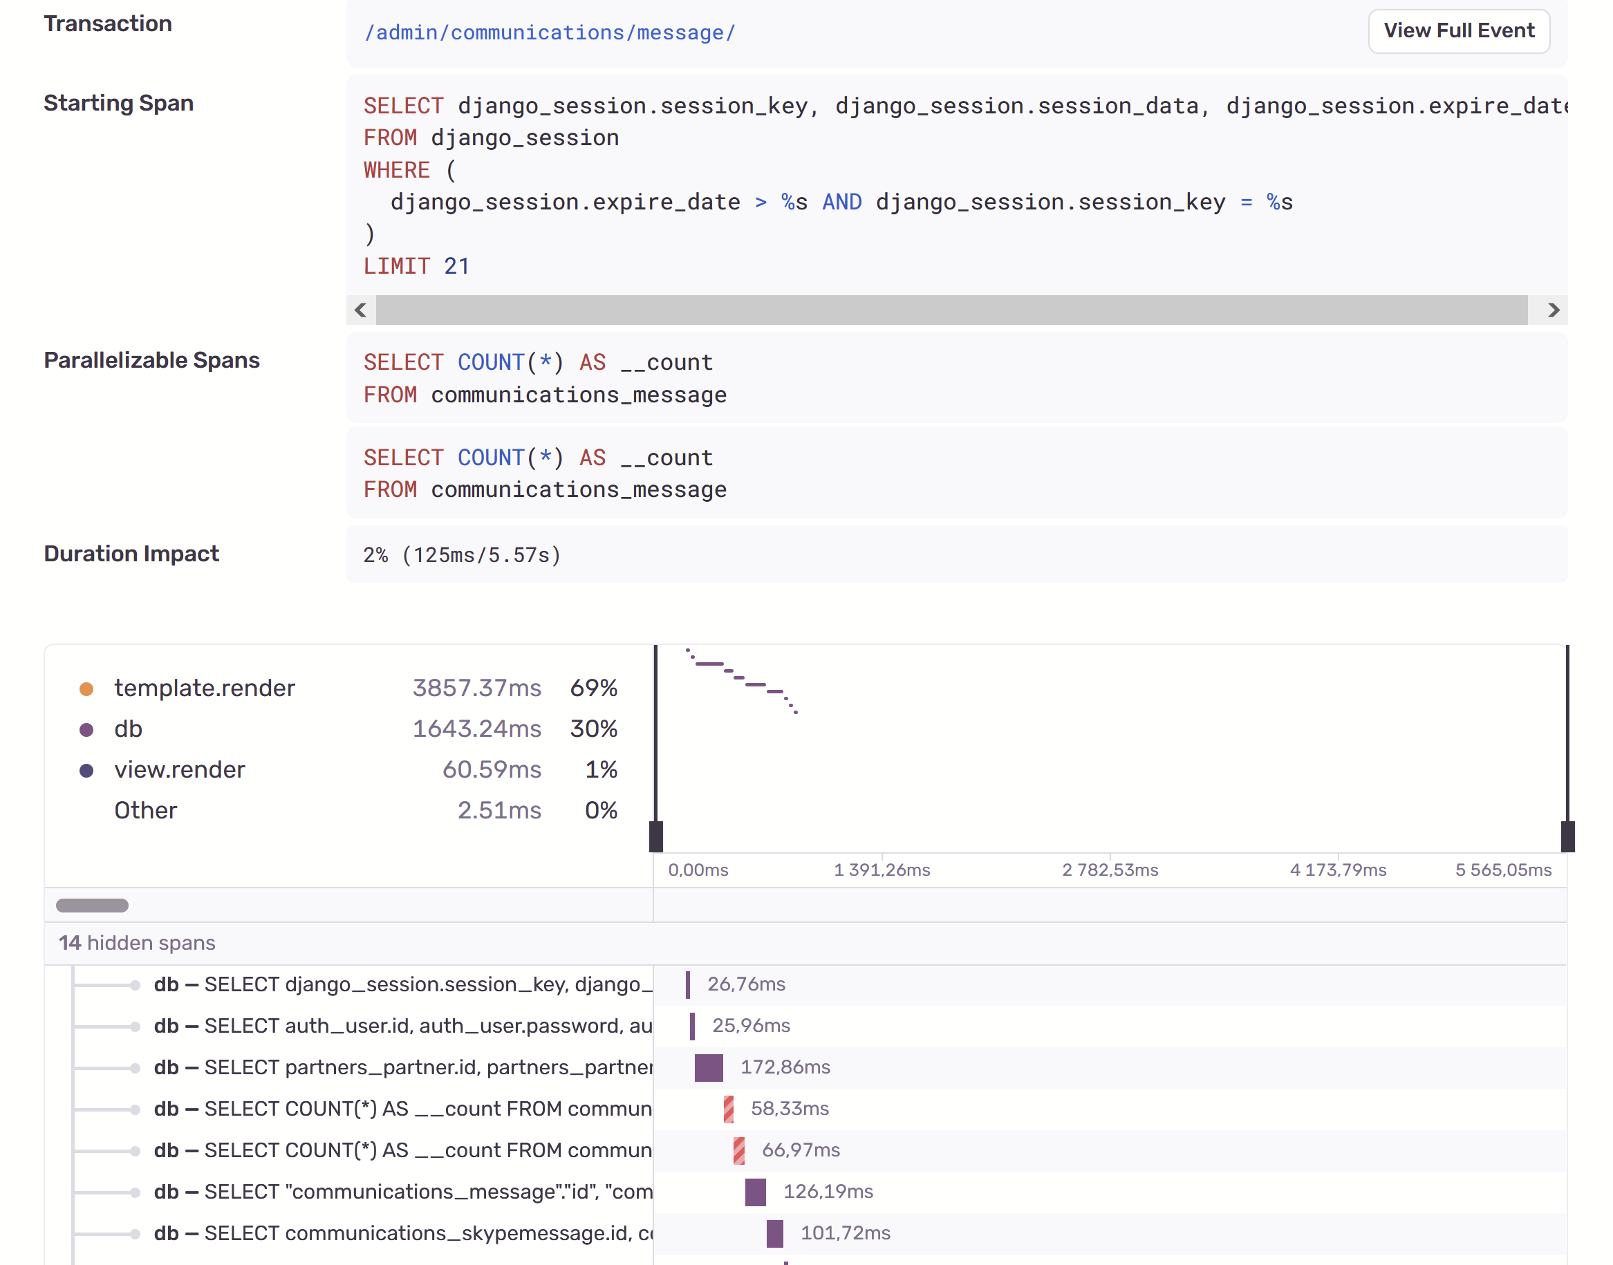
Task: Click the striped 66,97ms span bar
Action: pyautogui.click(x=738, y=1150)
